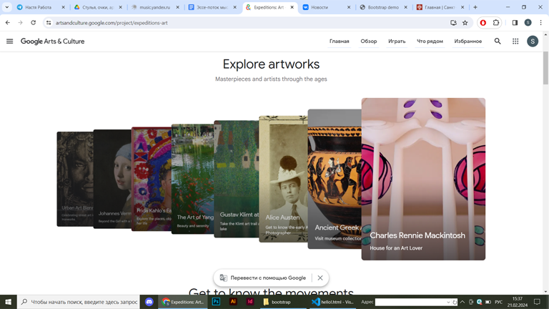The image size is (549, 309).
Task: Toggle the browser side panel icon
Action: pyautogui.click(x=515, y=23)
